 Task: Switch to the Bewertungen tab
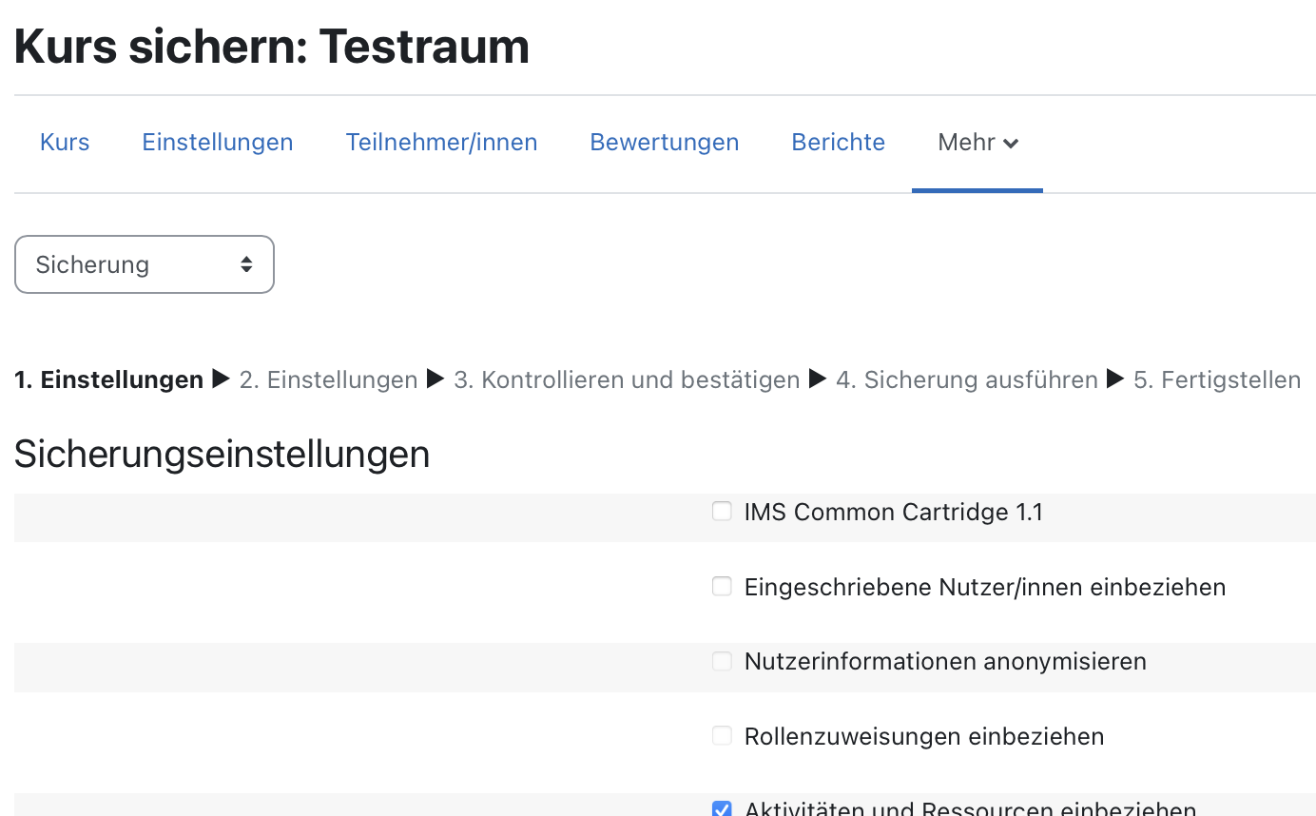pos(664,142)
